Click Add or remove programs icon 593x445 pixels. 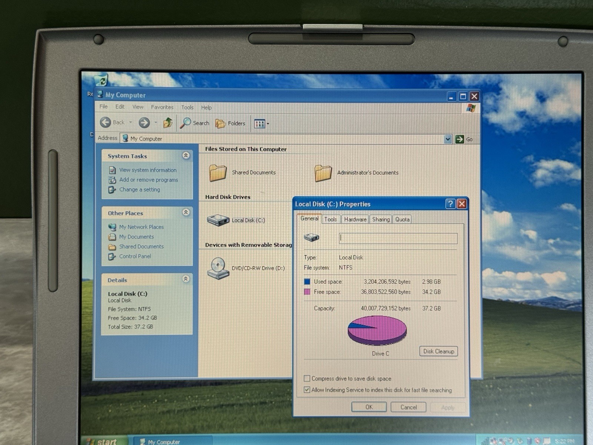point(112,180)
